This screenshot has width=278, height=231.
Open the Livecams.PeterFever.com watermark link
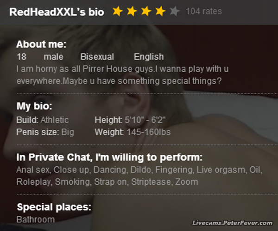point(232,223)
